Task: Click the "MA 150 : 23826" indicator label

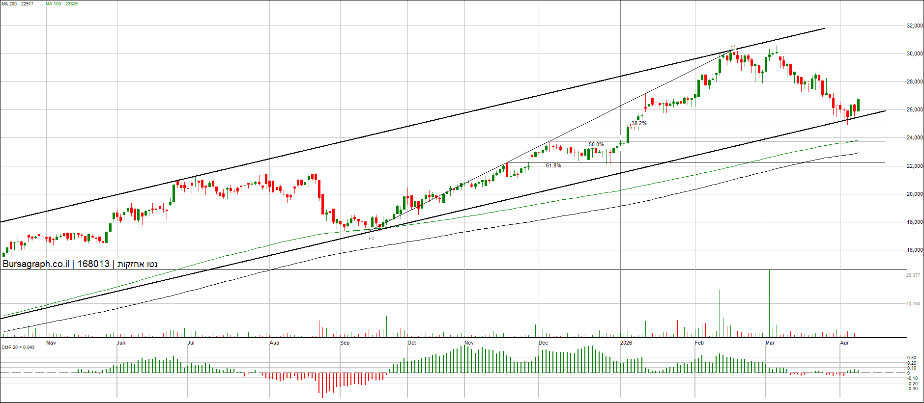Action: coord(62,4)
